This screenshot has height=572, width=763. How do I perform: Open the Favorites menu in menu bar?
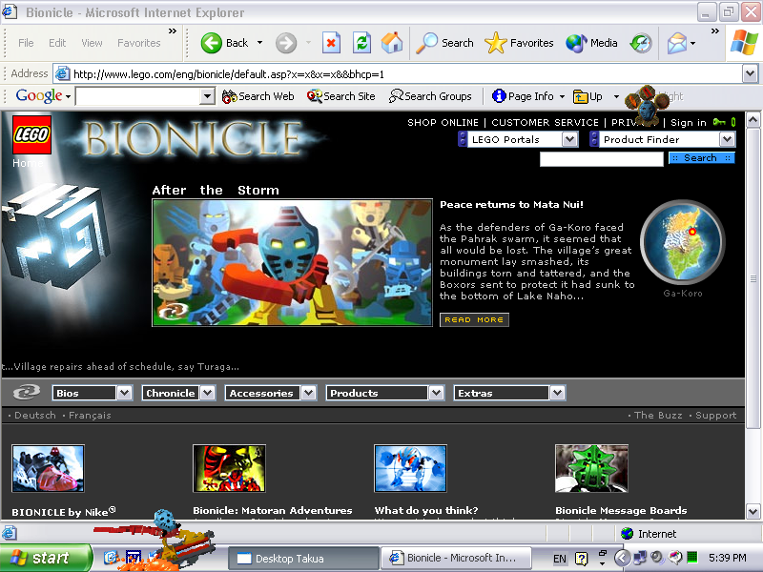138,43
